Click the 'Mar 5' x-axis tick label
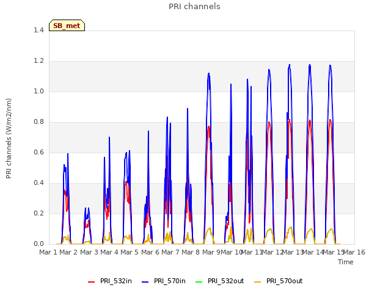Image resolution: width=391 pixels, height=293 pixels. point(130,252)
